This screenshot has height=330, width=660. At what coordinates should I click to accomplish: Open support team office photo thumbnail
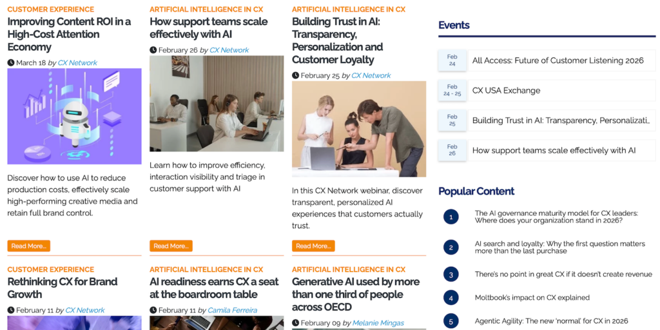tap(217, 103)
